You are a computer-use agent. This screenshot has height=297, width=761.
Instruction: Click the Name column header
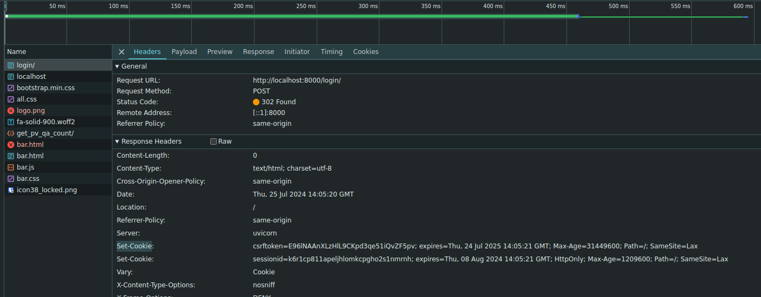(x=17, y=52)
